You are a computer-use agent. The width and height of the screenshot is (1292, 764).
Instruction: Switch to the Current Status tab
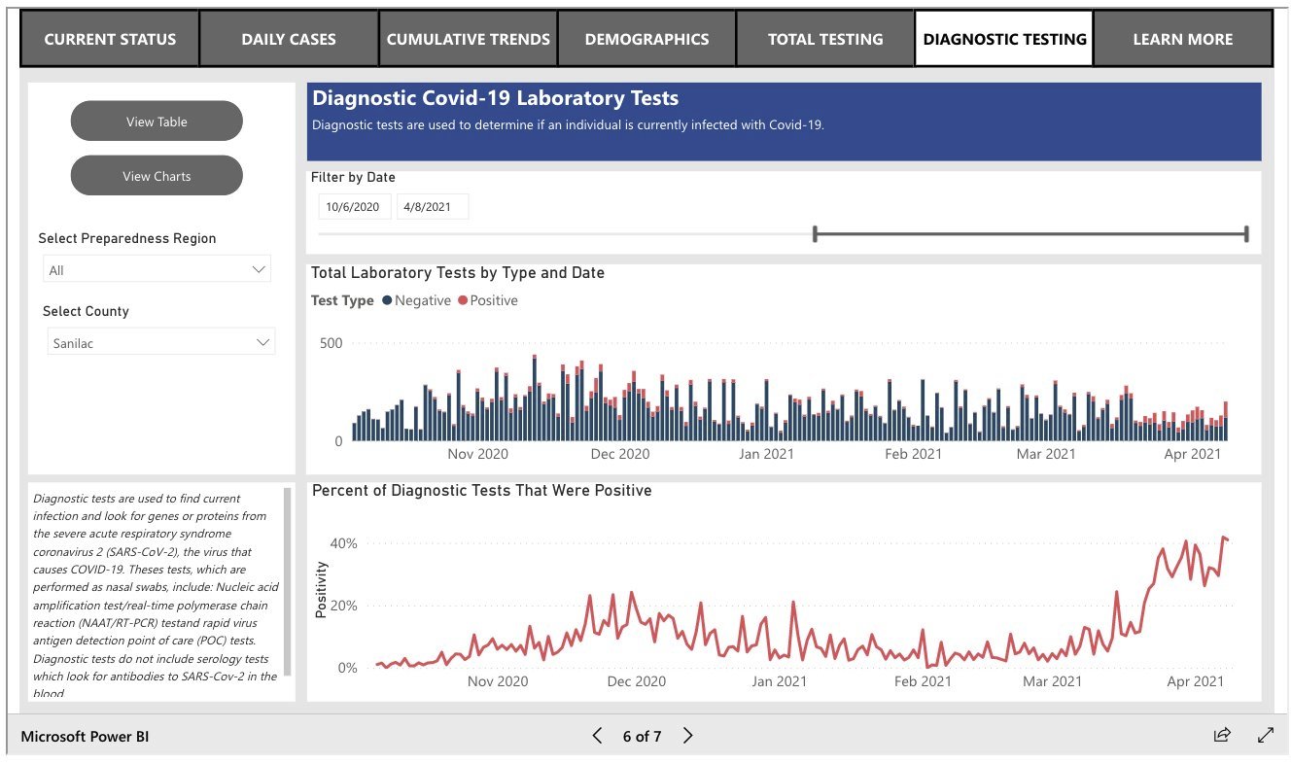click(110, 40)
